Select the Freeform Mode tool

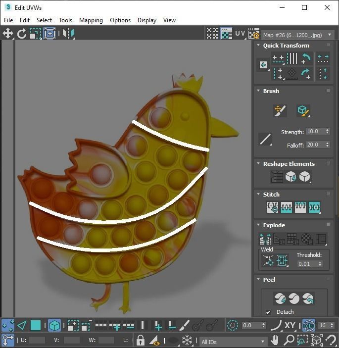pyautogui.click(x=49, y=34)
